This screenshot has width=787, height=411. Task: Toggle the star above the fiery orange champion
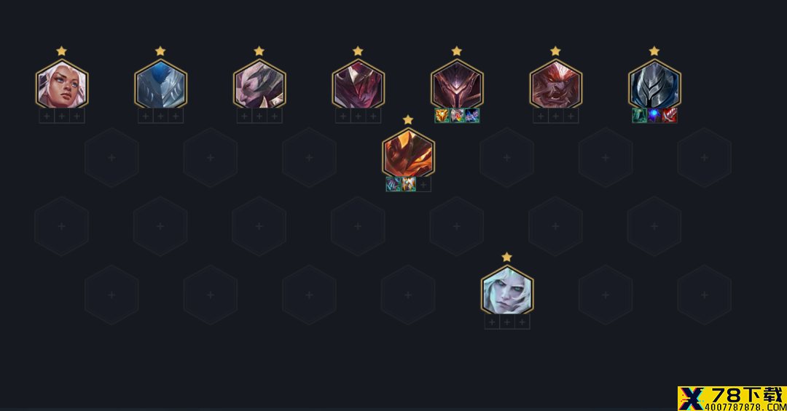[x=408, y=120]
